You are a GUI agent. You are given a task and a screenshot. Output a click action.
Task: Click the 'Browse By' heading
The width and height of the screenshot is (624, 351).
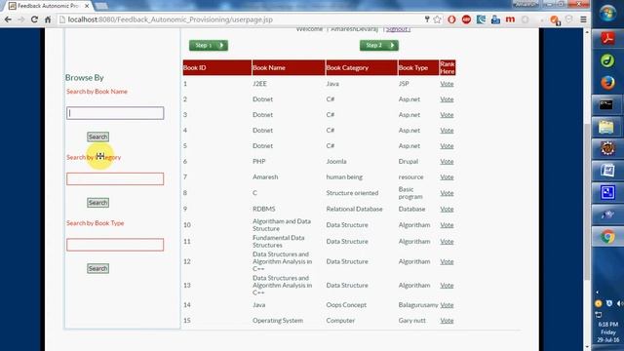click(85, 78)
